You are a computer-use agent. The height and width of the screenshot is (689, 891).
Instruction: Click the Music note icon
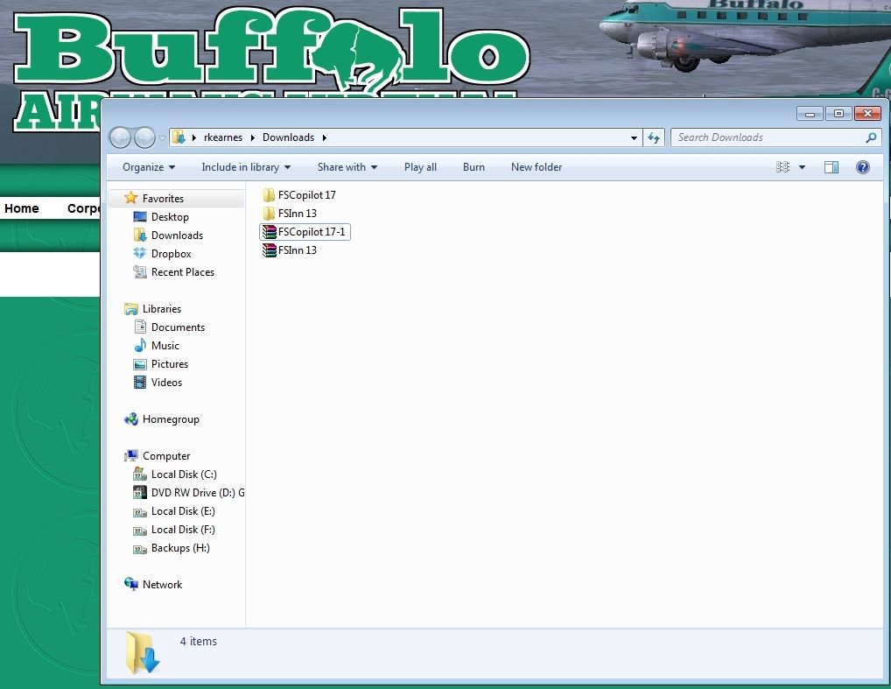[140, 345]
